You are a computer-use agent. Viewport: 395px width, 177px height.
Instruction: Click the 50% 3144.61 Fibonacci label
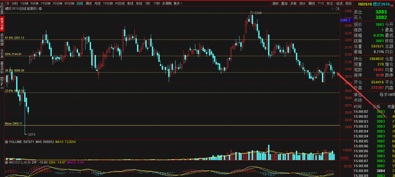[x=13, y=54]
